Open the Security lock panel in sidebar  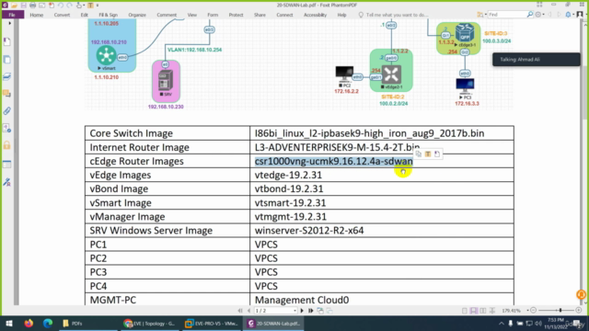[7, 145]
